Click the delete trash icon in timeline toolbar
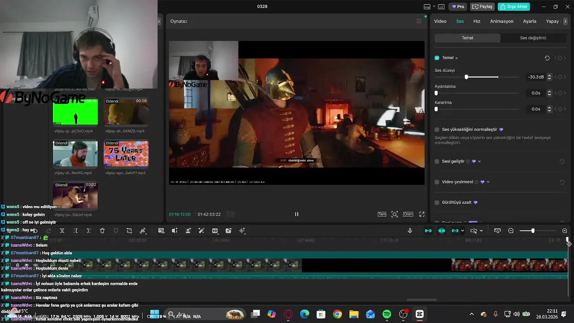 [102, 231]
